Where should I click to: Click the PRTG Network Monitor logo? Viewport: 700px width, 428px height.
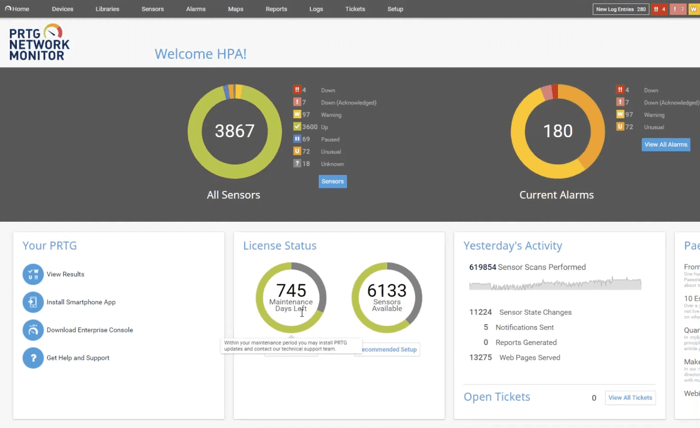[x=39, y=43]
